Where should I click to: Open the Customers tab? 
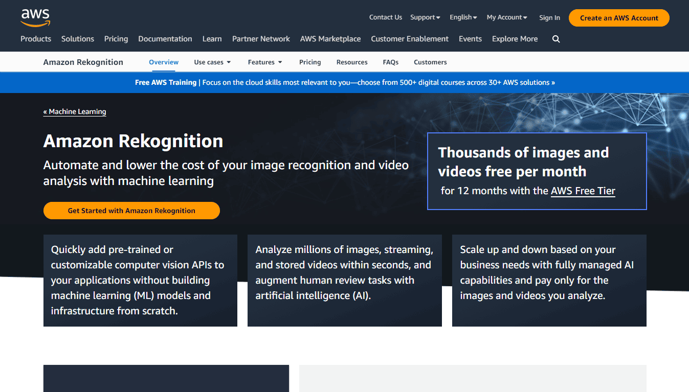[430, 62]
